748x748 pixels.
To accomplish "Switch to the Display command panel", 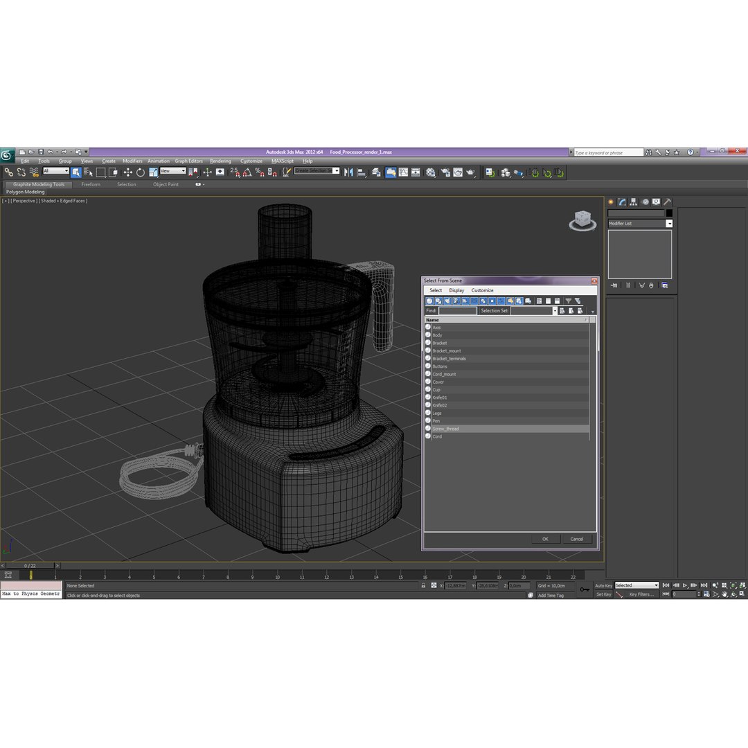I will tap(657, 202).
